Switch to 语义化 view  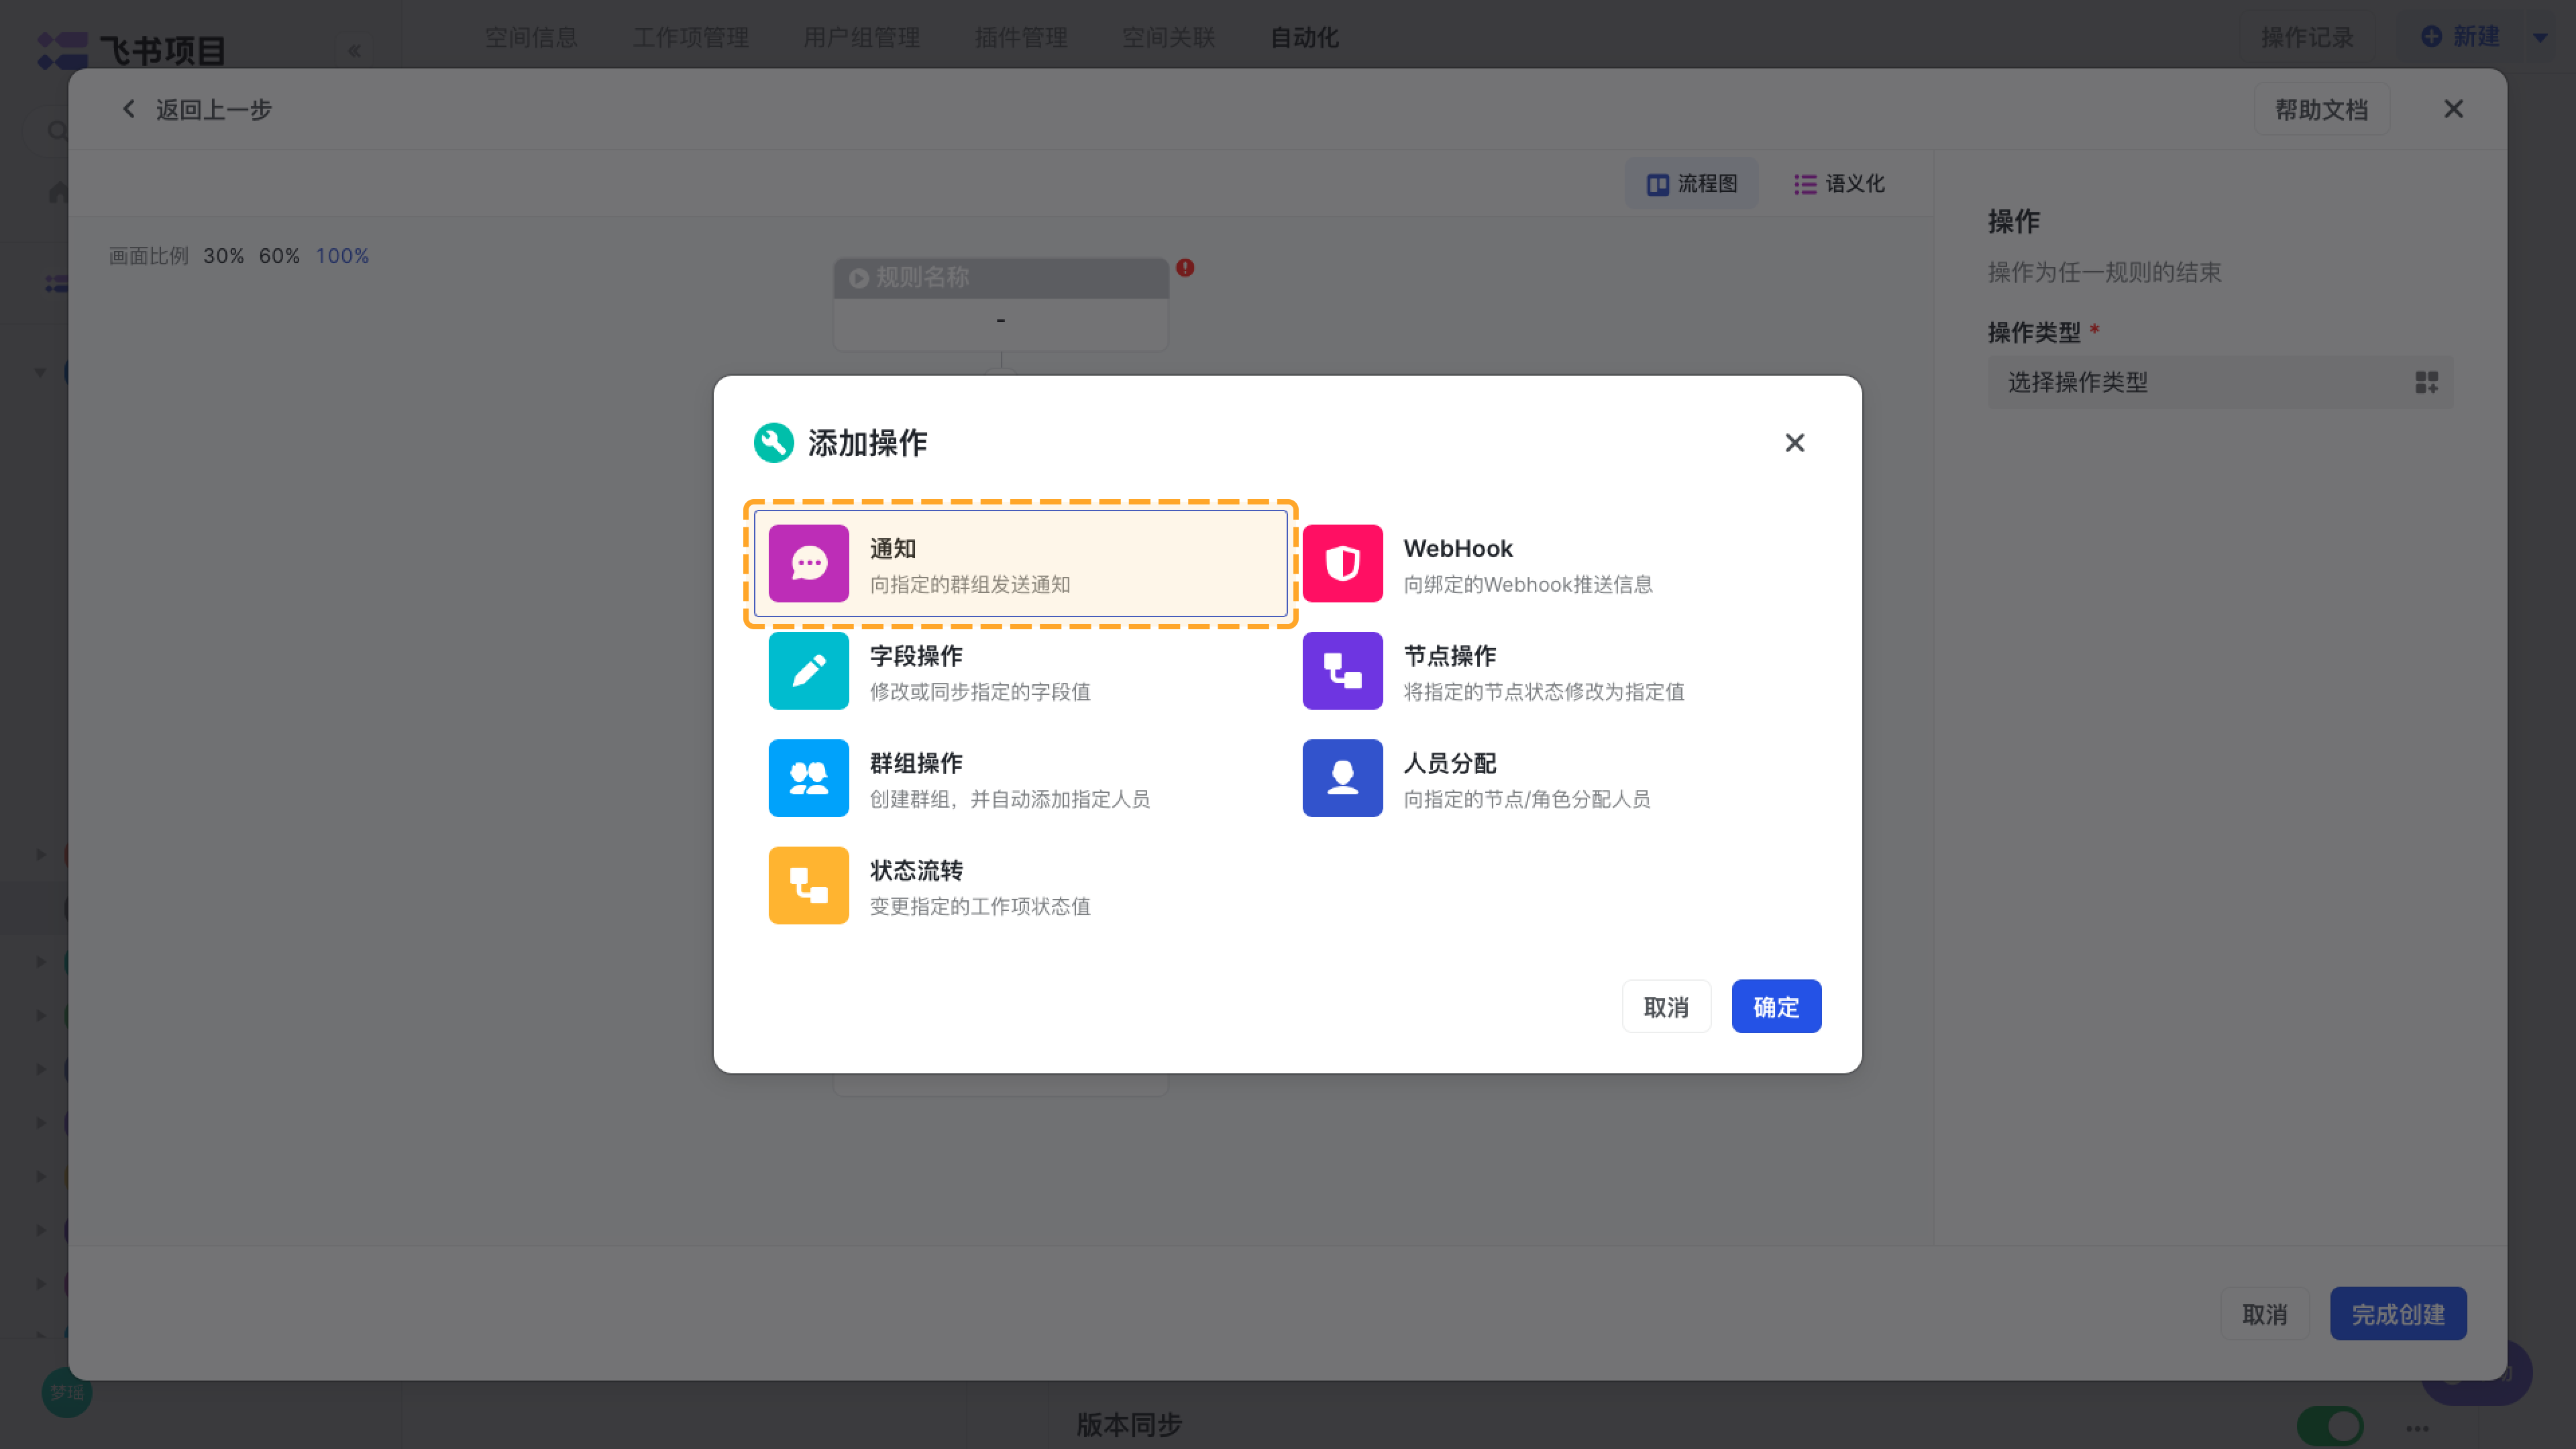pyautogui.click(x=1839, y=184)
